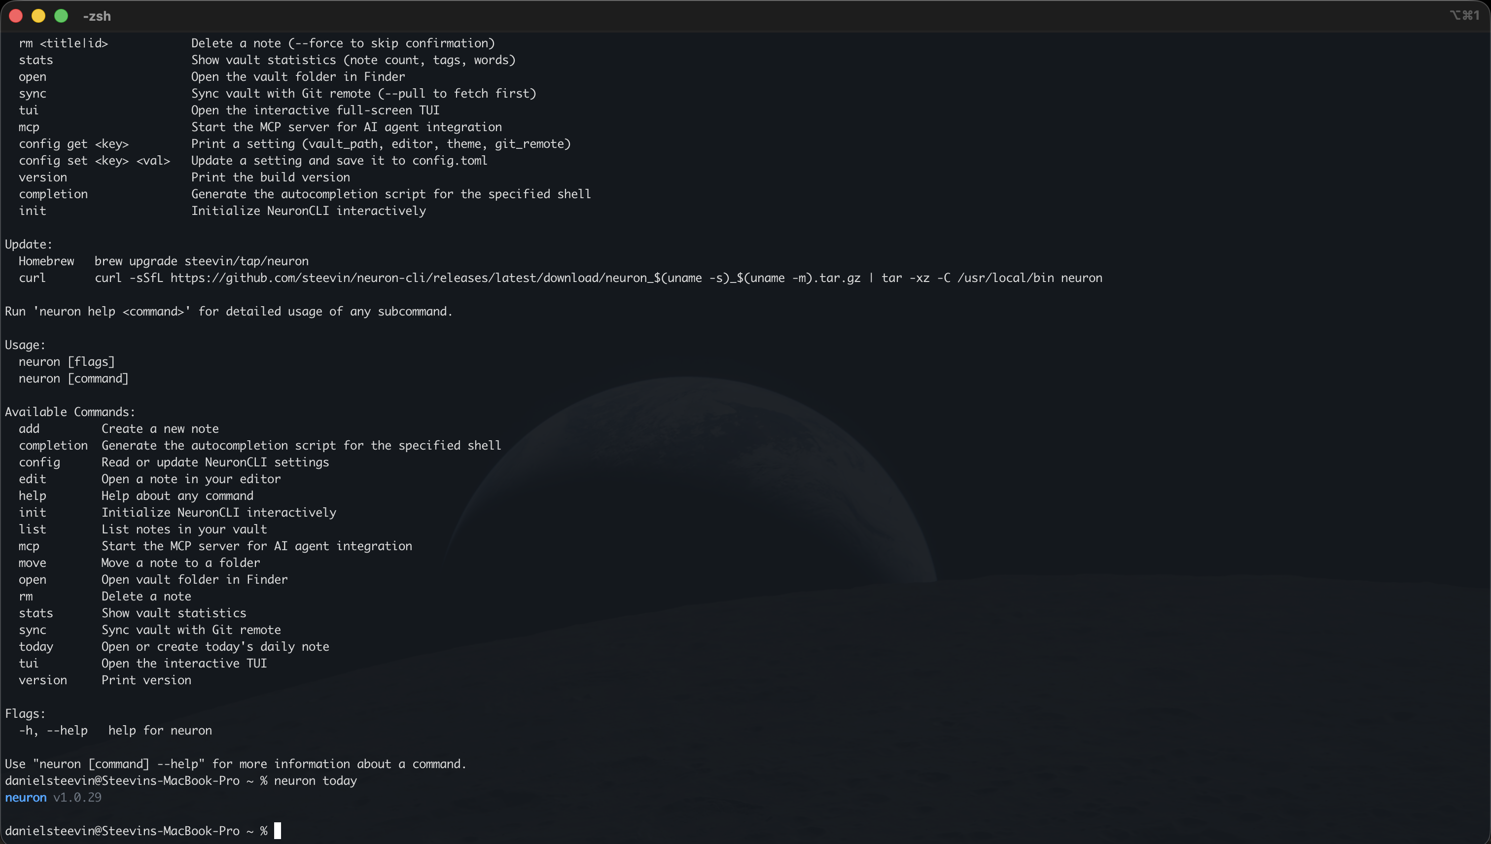Image resolution: width=1491 pixels, height=844 pixels.
Task: Click the -zsh window title
Action: pos(97,16)
